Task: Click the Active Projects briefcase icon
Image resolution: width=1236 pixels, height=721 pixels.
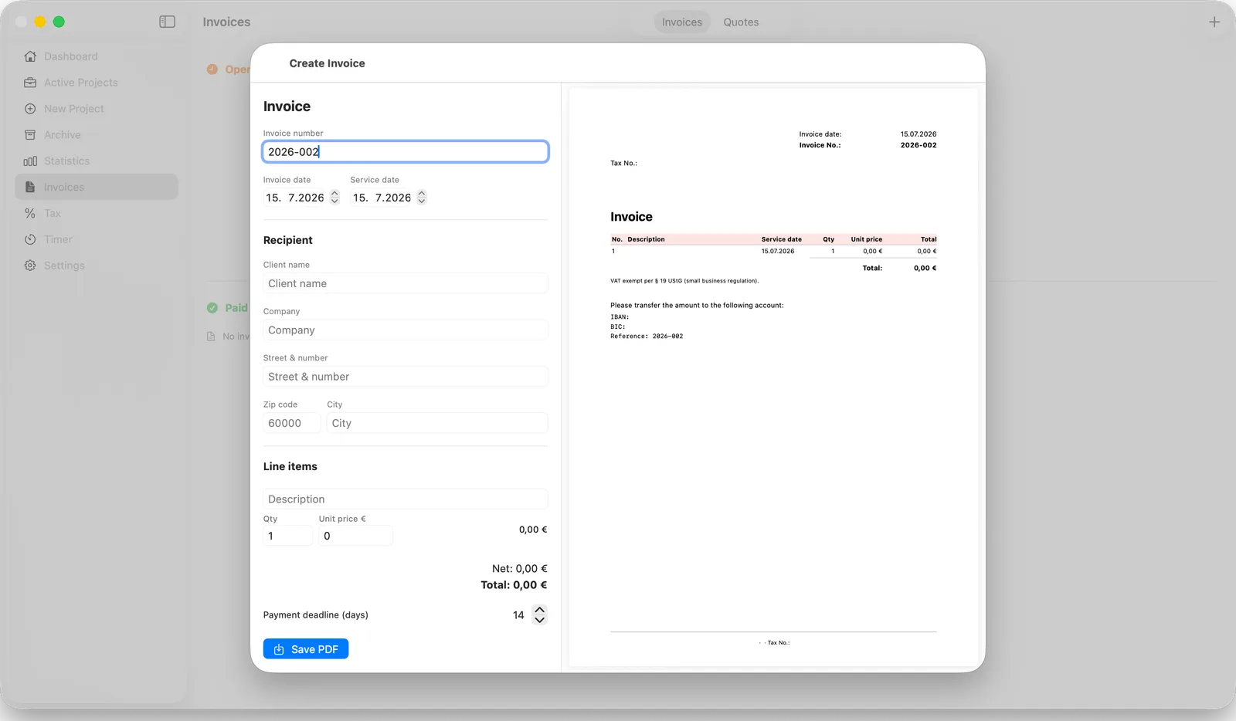Action: [30, 83]
